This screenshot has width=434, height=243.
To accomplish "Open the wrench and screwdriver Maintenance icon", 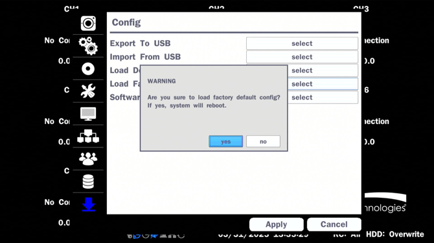I will click(x=88, y=91).
